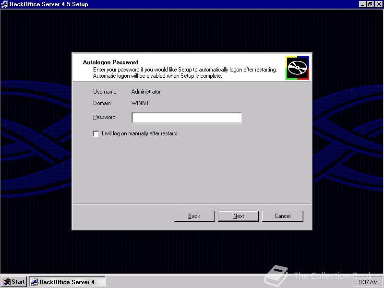
Task: Cancel the BackOffice setup
Action: (283, 216)
